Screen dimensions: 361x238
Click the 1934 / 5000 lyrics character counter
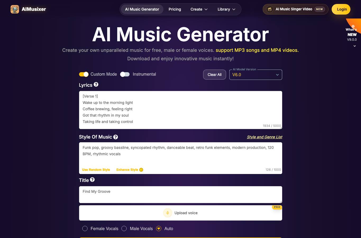point(272,126)
